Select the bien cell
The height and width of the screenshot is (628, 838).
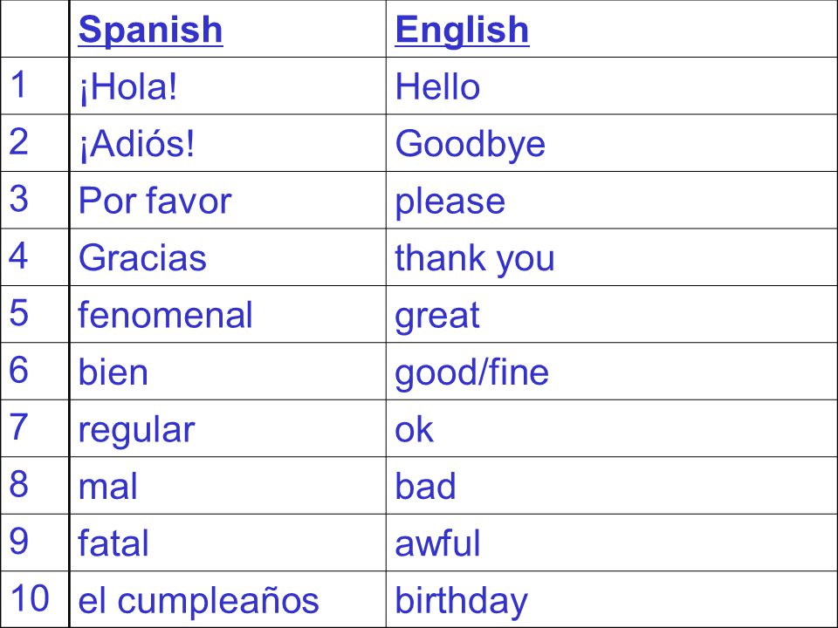click(x=228, y=372)
